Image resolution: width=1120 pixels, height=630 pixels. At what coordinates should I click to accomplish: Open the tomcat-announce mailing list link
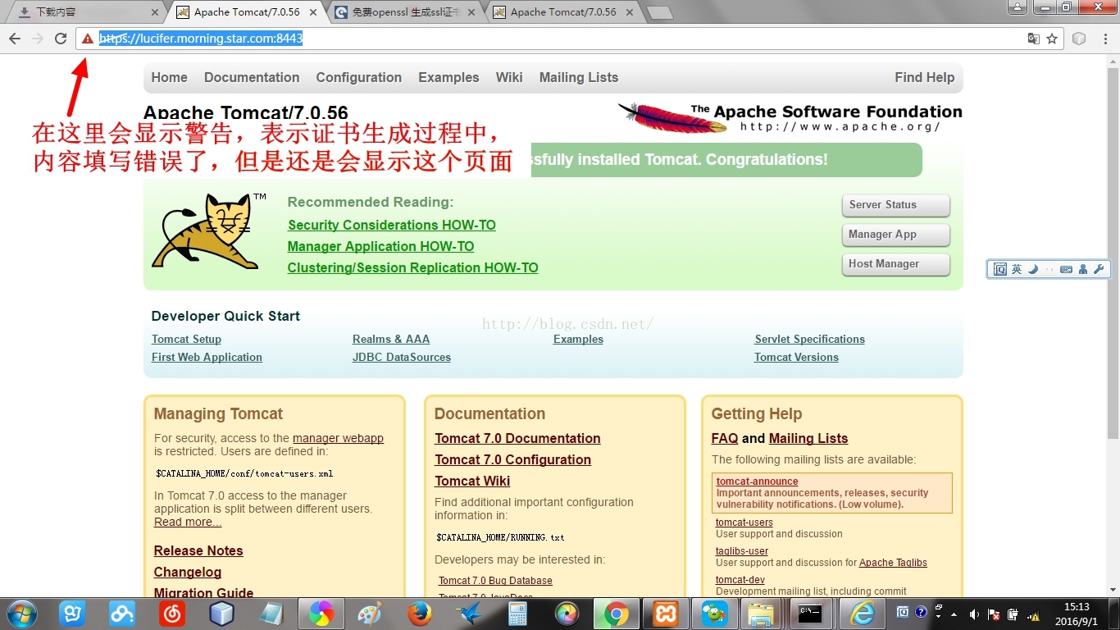coord(757,482)
